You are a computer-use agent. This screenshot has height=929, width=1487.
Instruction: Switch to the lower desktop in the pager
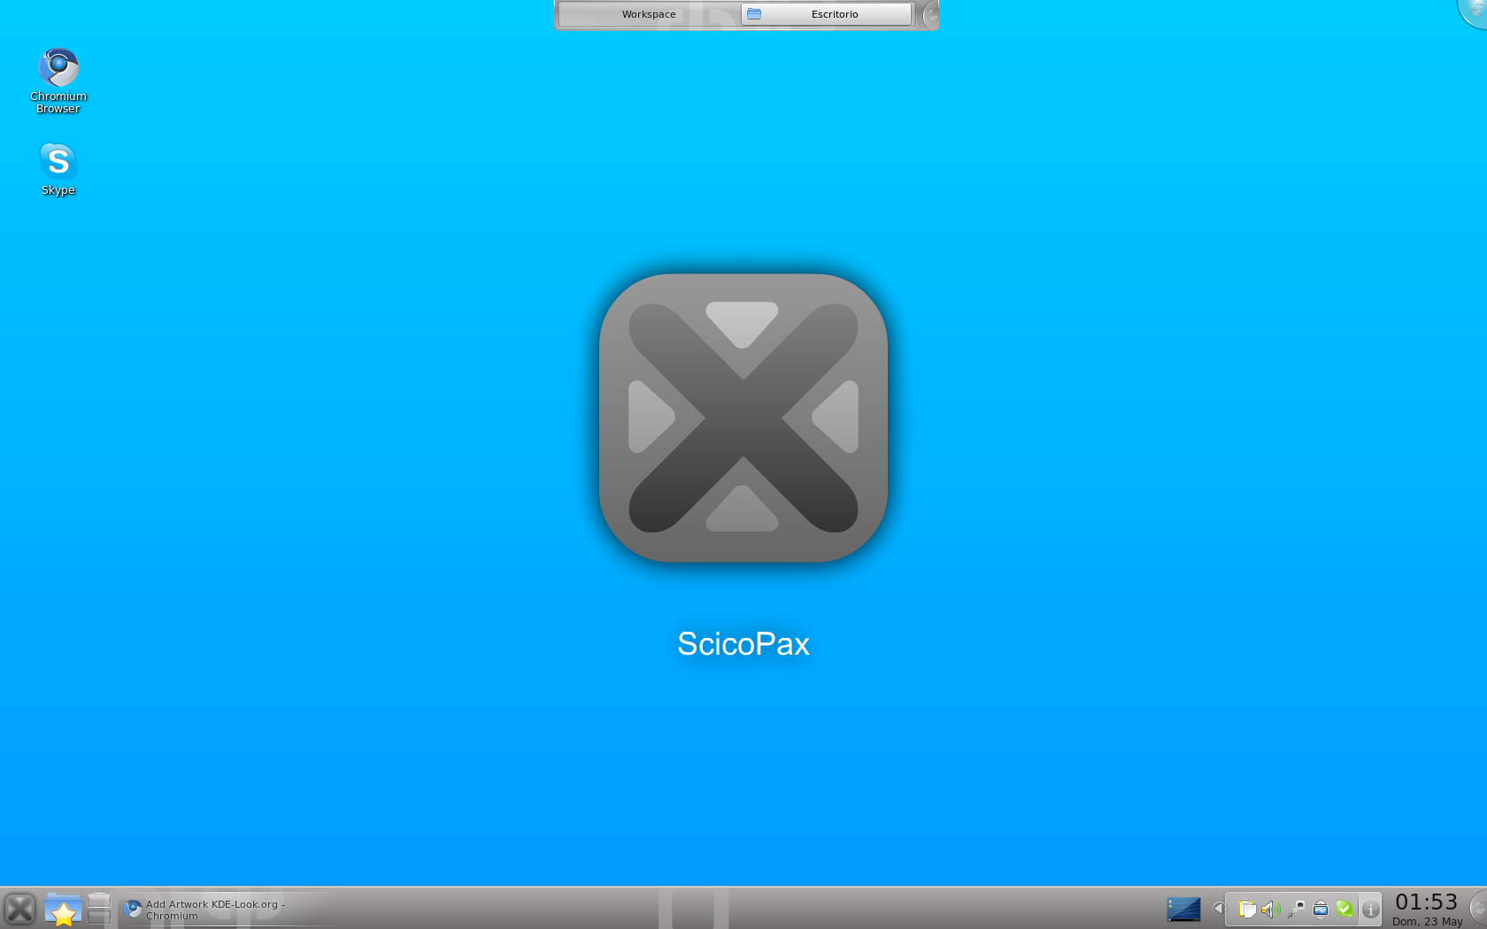99,918
